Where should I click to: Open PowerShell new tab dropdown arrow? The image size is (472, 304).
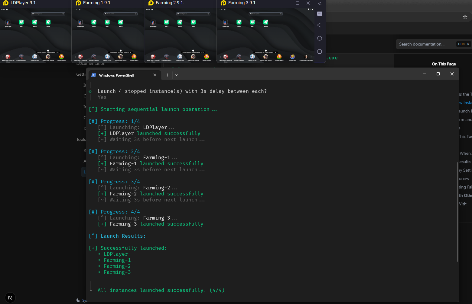click(177, 75)
